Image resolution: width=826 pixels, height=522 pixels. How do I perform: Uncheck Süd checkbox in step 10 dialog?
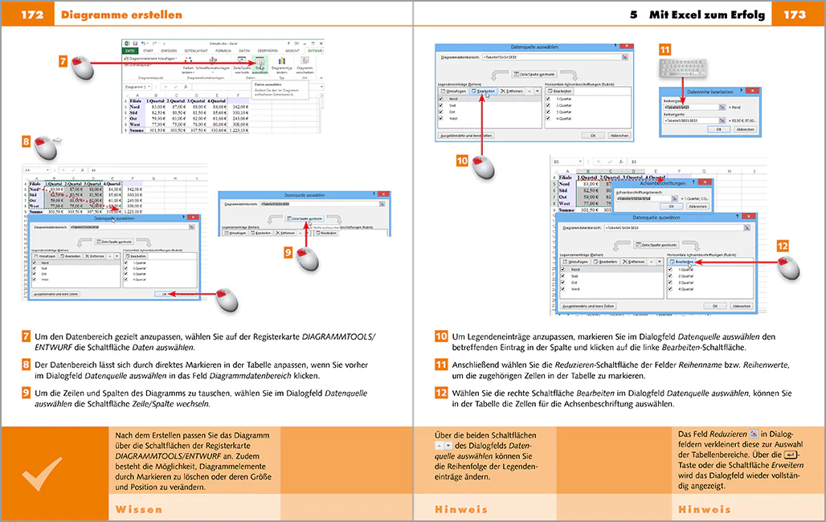pos(440,105)
